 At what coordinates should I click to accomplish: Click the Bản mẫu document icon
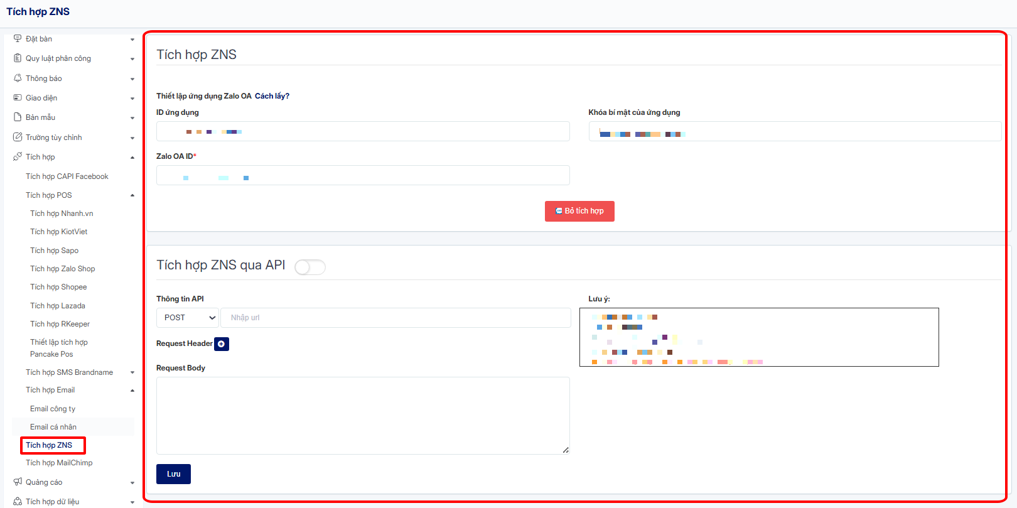click(x=18, y=117)
